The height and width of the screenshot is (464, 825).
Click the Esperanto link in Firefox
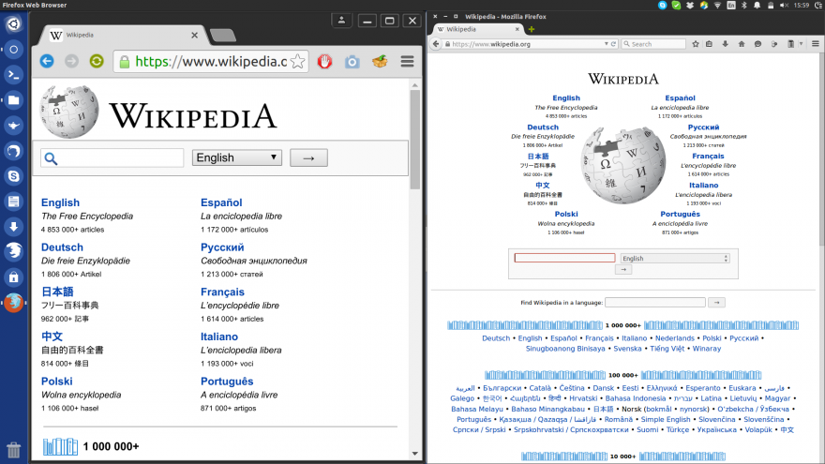703,388
